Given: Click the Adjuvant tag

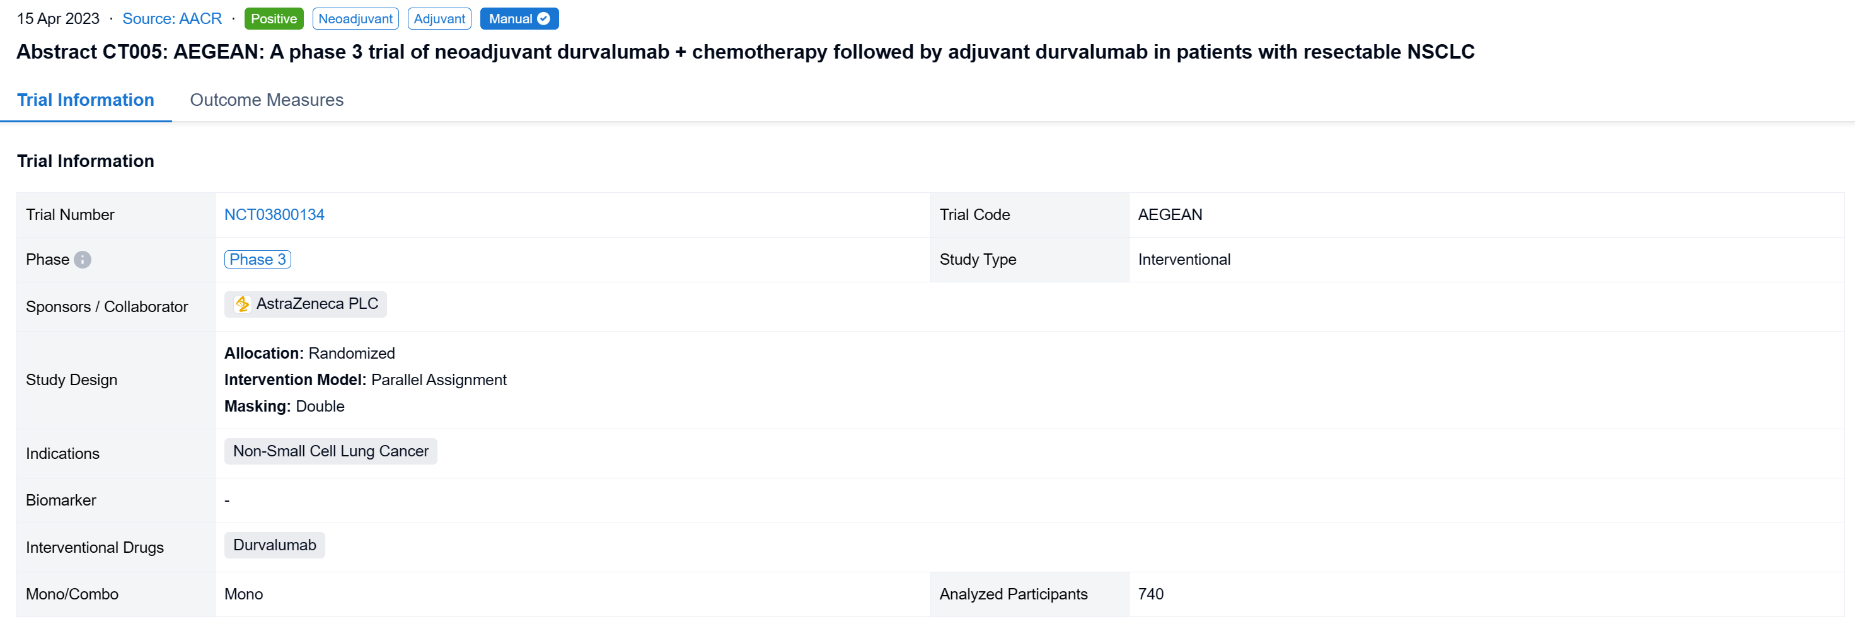Looking at the screenshot, I should click(439, 19).
